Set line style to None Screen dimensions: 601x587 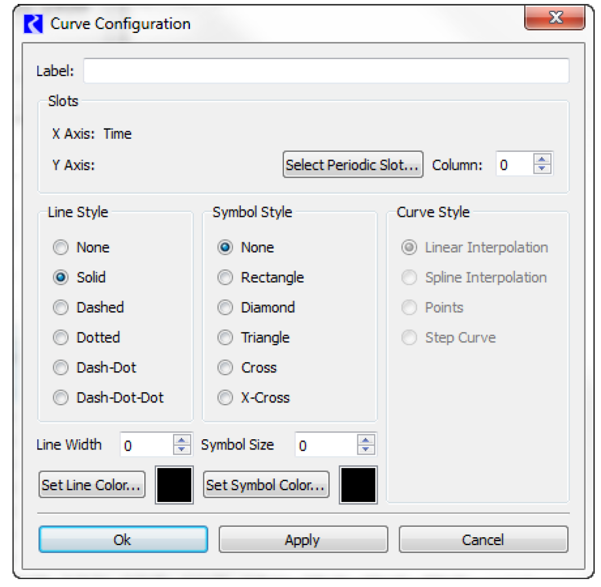[60, 247]
